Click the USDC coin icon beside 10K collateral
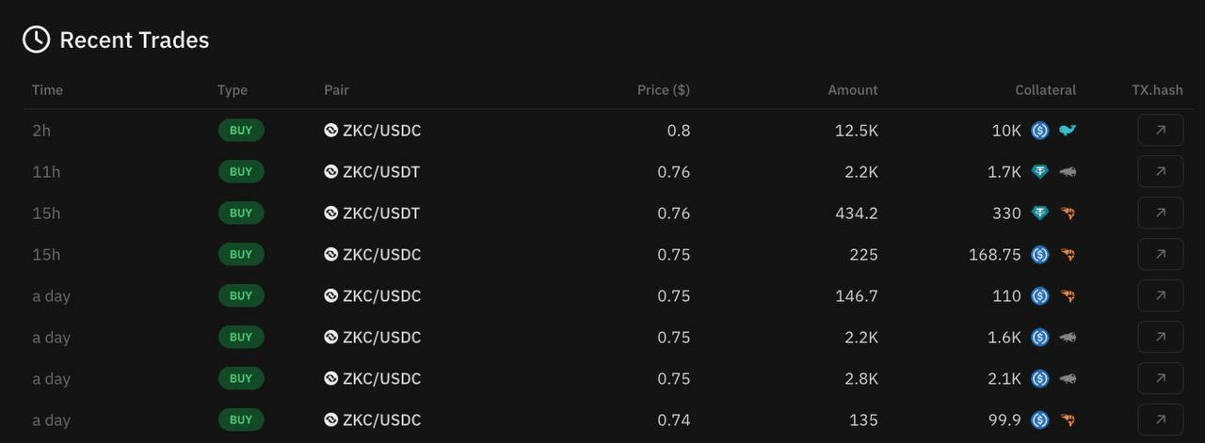 point(1040,131)
